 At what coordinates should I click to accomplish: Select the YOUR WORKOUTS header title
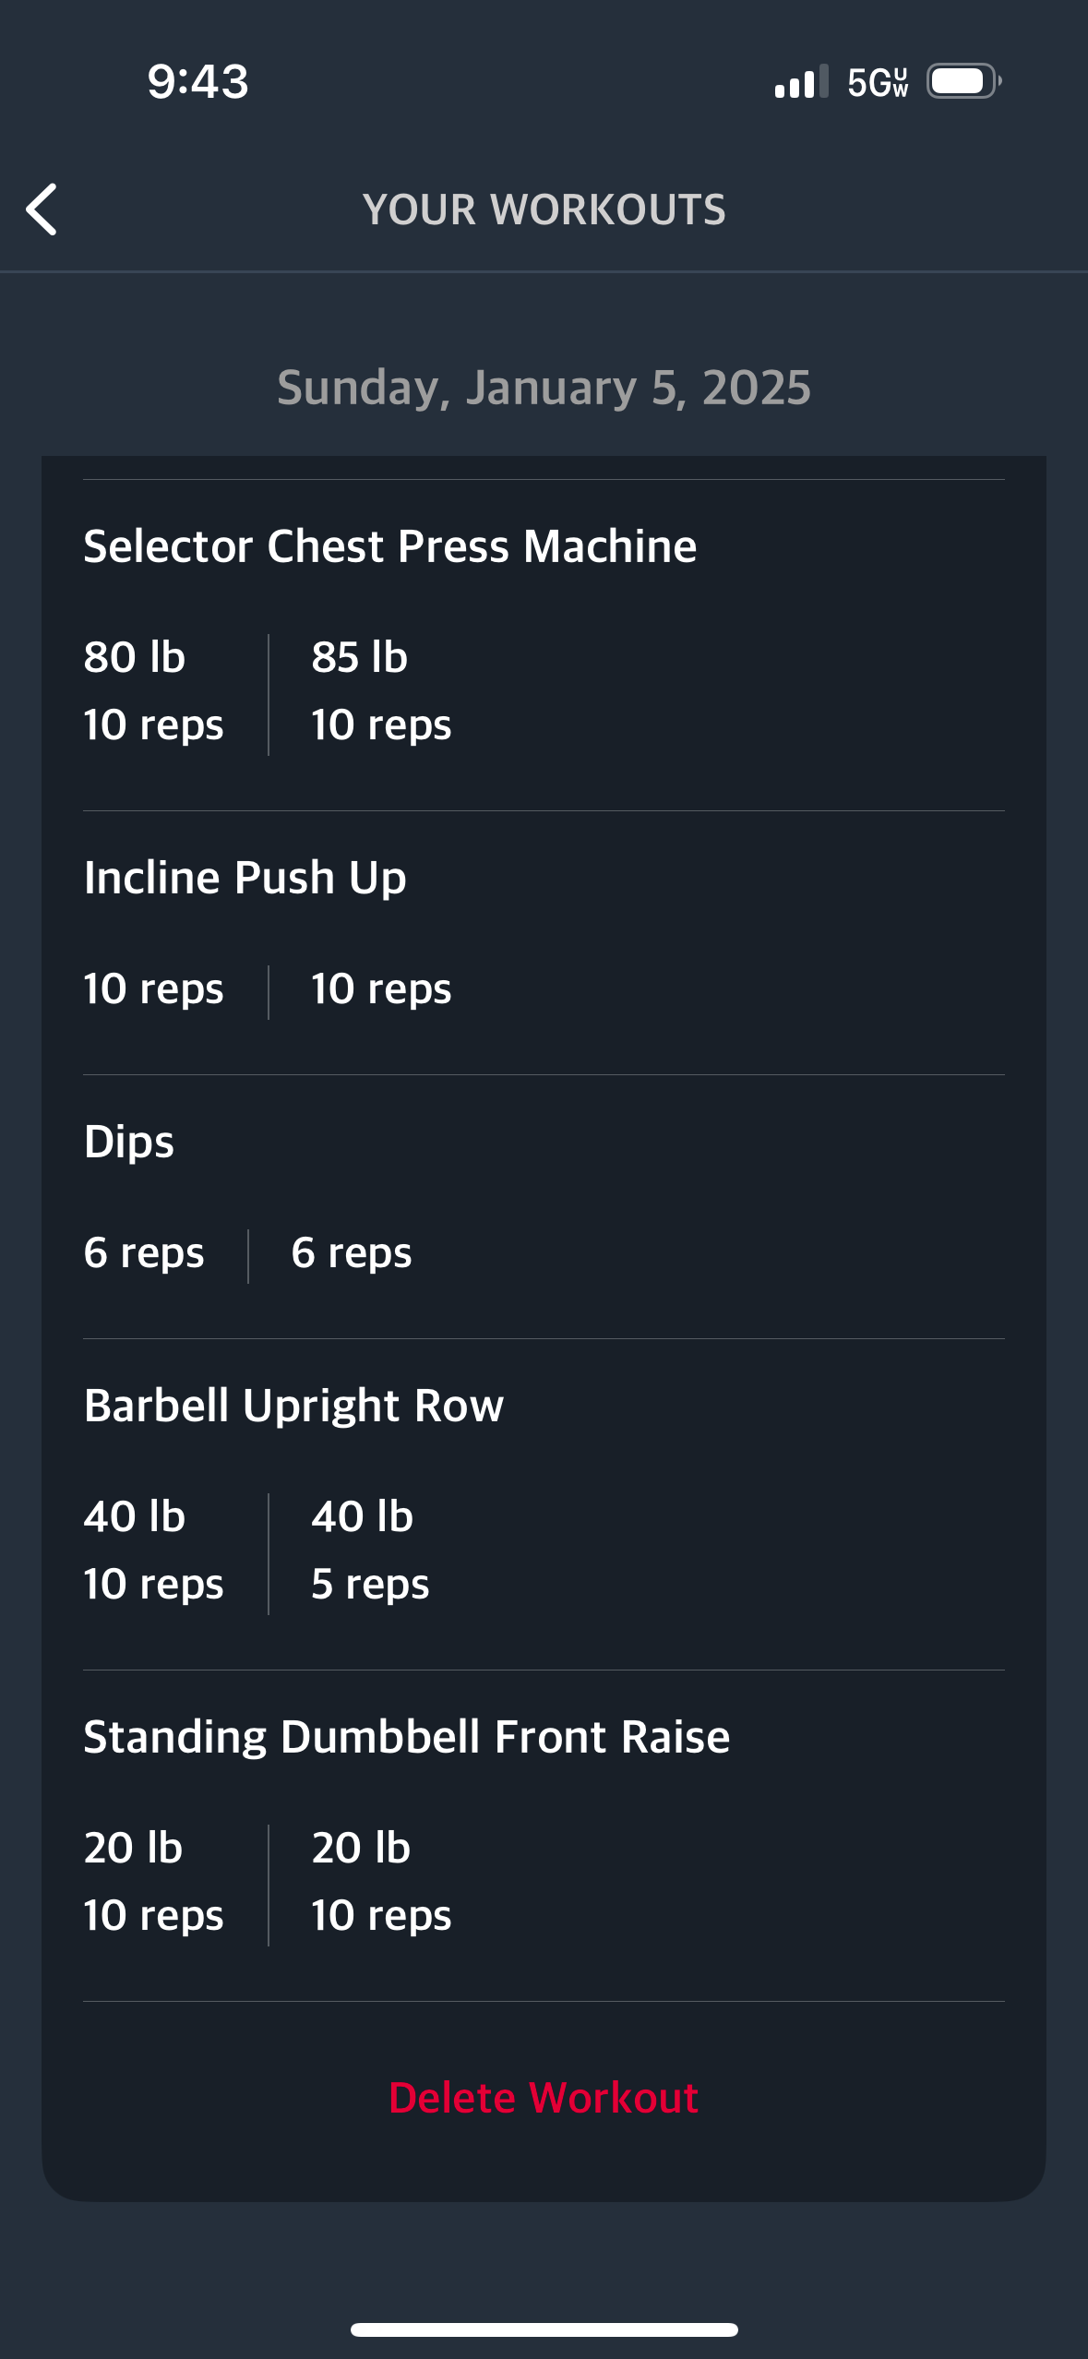544,210
